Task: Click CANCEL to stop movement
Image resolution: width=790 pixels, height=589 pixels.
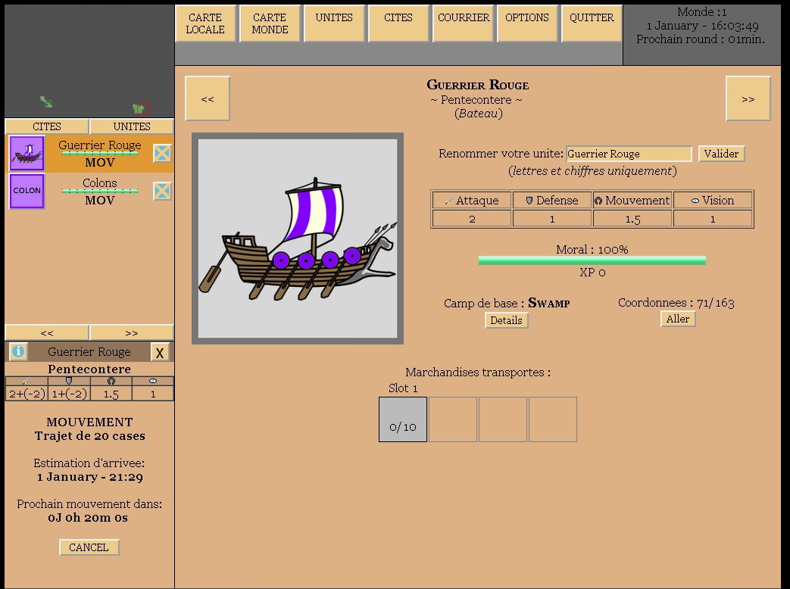Action: pyautogui.click(x=89, y=547)
